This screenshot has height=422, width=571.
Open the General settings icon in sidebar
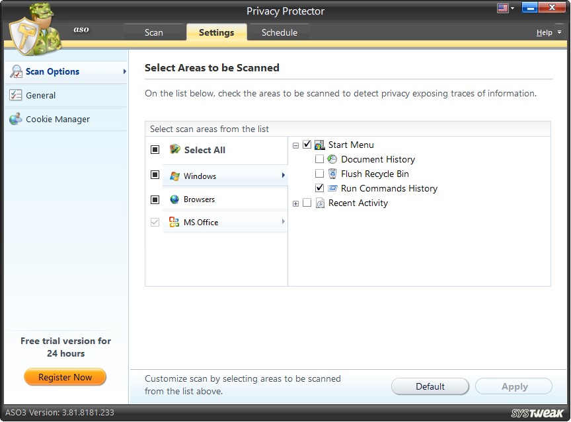point(15,94)
